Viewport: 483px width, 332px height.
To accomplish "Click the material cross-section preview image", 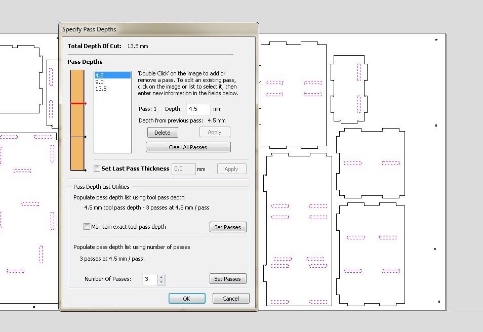I will [77, 119].
